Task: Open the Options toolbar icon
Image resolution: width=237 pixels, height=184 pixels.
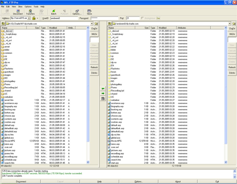Action: (77, 12)
